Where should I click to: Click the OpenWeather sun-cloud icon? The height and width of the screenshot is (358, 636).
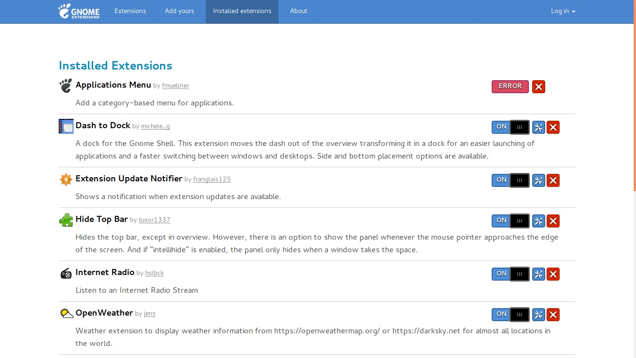point(67,313)
